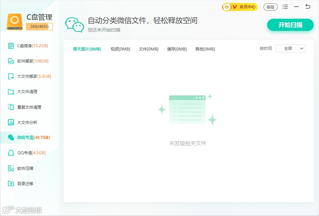The image size is (319, 216).
Task: Click the 您还未开始扫描 status text
Action: click(x=104, y=30)
